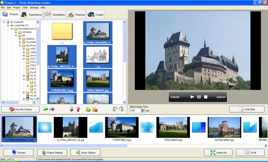This screenshot has width=268, height=162.
Task: Click the green left arrow icon
Action: [x=45, y=109]
